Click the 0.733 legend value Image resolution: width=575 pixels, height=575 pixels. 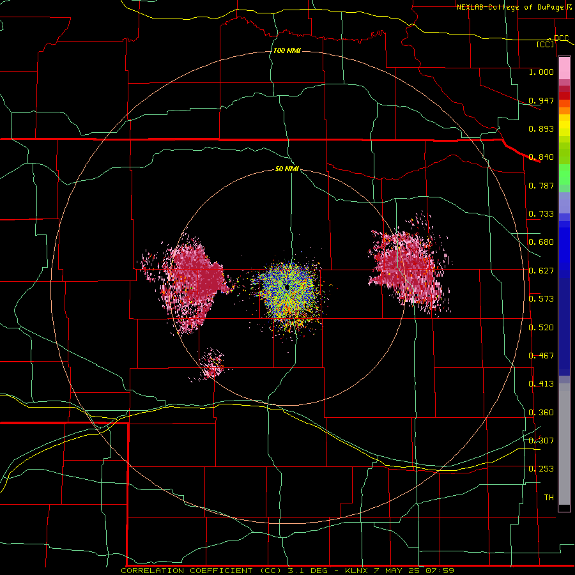click(541, 214)
